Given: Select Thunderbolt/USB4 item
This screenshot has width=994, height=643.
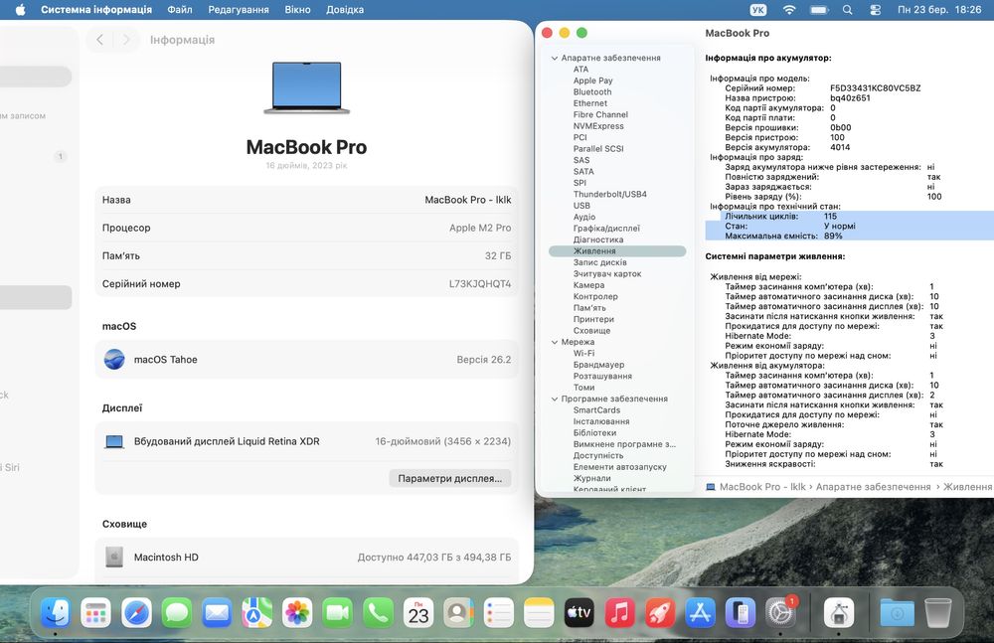Looking at the screenshot, I should [x=610, y=194].
